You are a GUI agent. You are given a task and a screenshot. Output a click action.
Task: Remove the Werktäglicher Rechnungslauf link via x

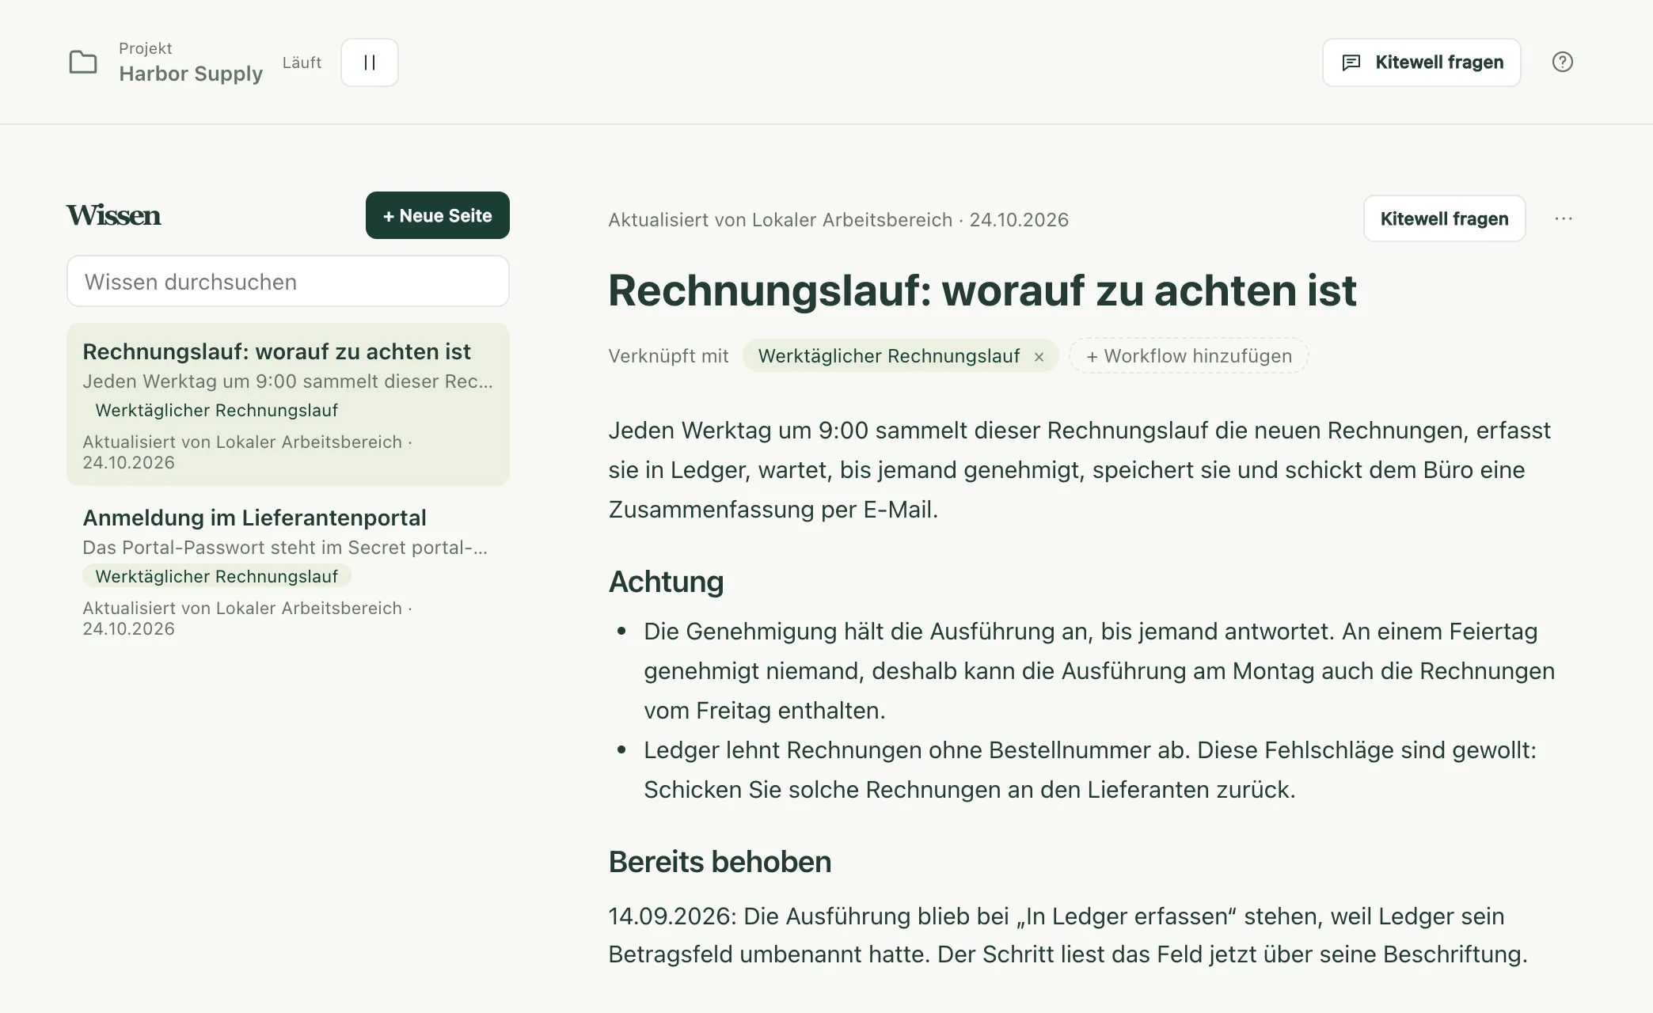pos(1039,357)
